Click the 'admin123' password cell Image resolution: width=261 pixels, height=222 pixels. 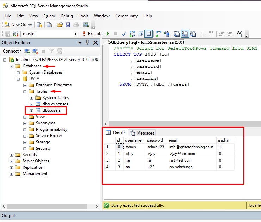156,147
